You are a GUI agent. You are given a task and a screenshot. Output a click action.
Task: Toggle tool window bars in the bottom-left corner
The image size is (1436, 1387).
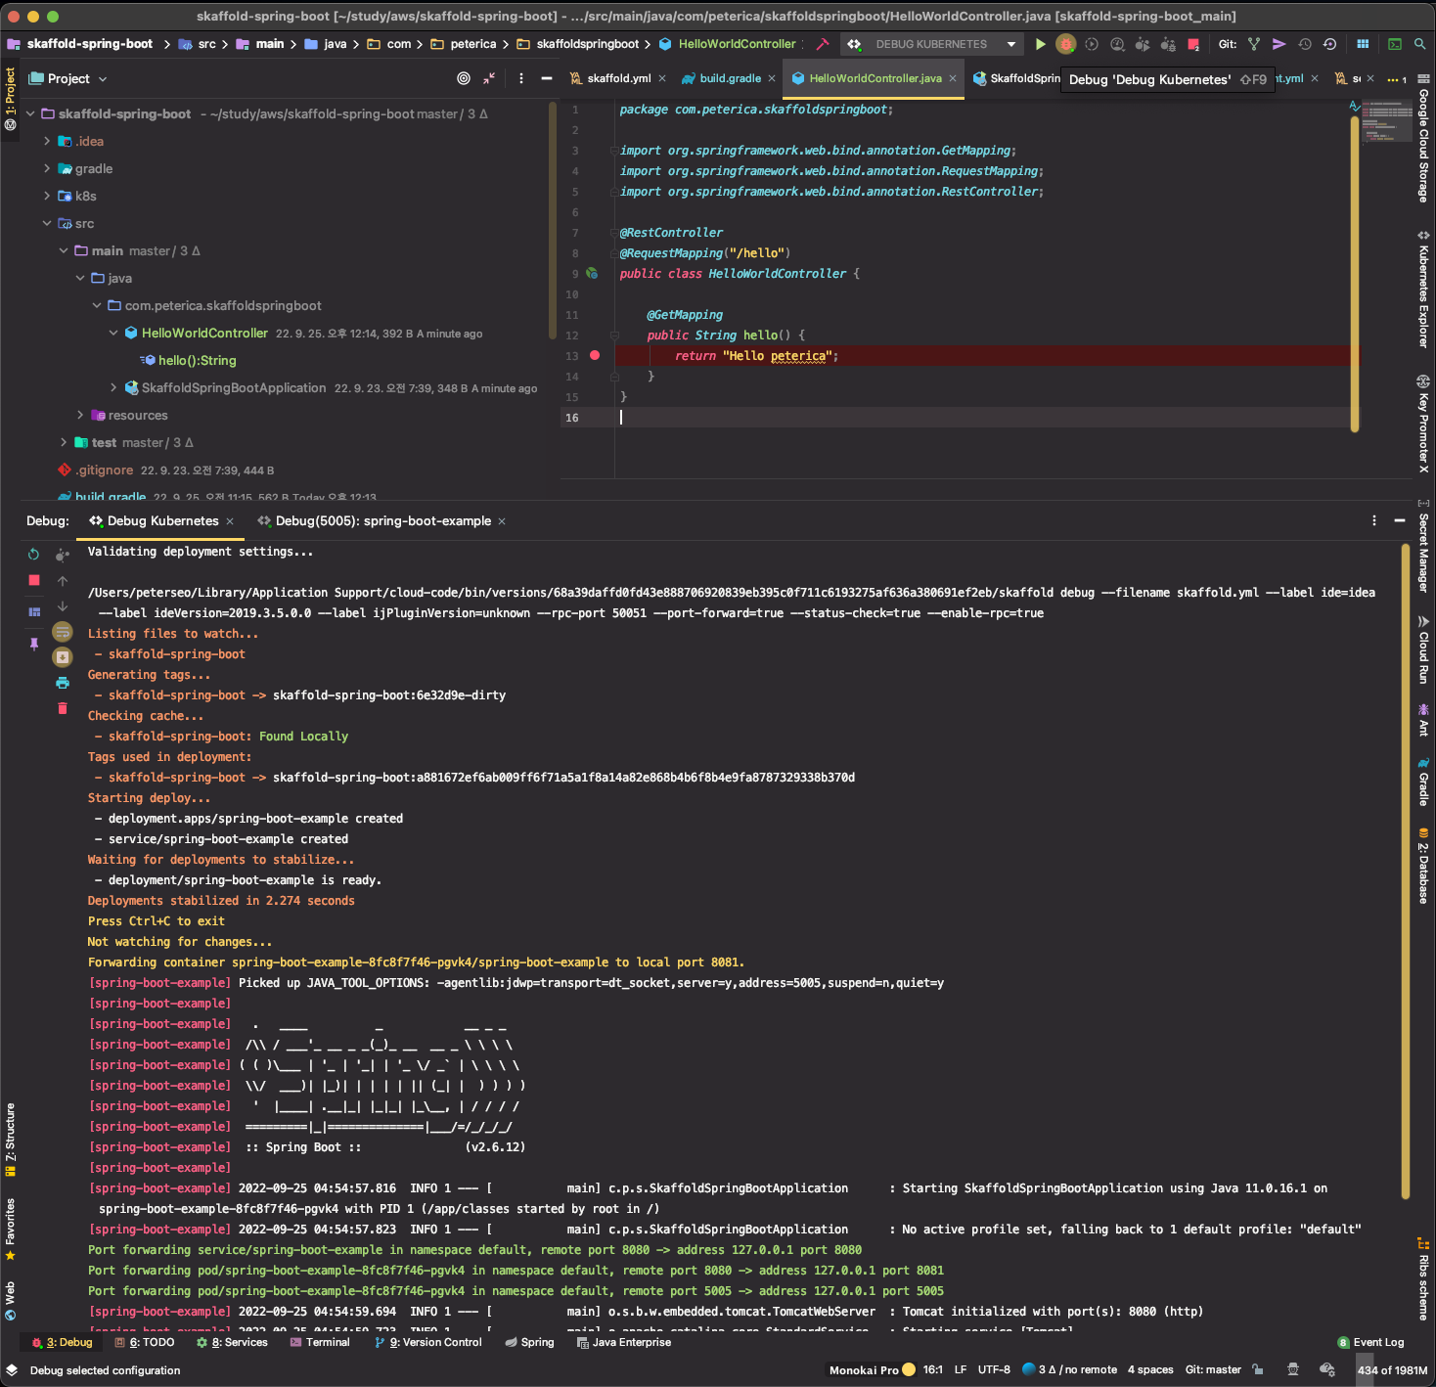point(12,1370)
